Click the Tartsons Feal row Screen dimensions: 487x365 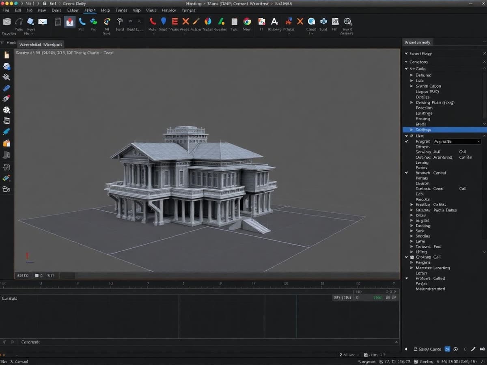coord(428,247)
